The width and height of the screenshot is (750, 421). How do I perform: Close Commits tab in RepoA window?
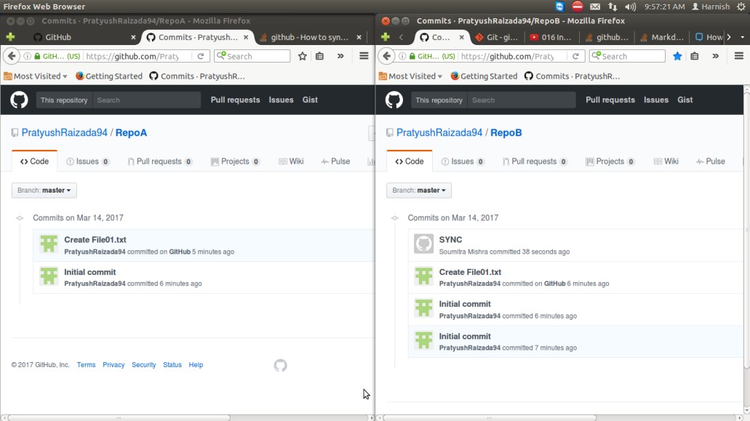pyautogui.click(x=246, y=37)
